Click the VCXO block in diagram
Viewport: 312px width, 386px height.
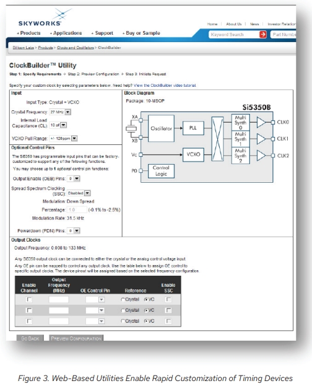(x=193, y=154)
